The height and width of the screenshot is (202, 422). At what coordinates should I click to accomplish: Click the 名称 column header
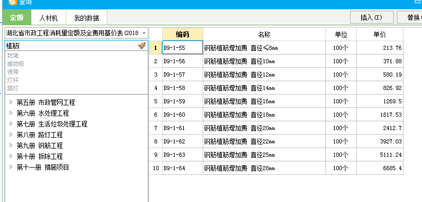click(x=264, y=34)
